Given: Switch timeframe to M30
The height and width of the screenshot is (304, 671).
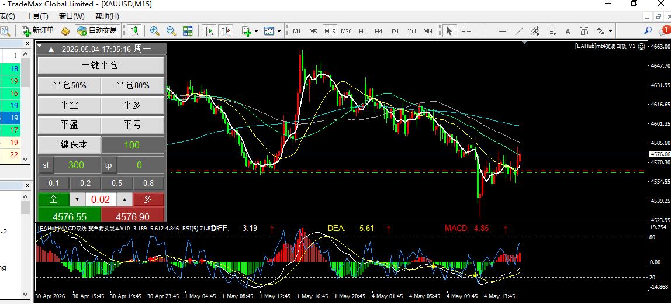Looking at the screenshot, I should (346, 31).
